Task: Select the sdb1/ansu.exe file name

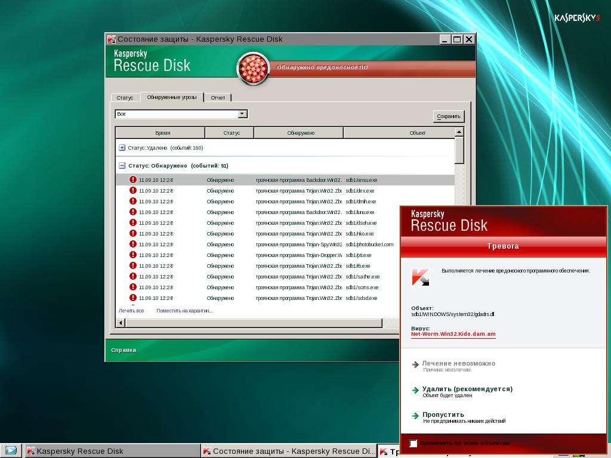Action: click(361, 180)
